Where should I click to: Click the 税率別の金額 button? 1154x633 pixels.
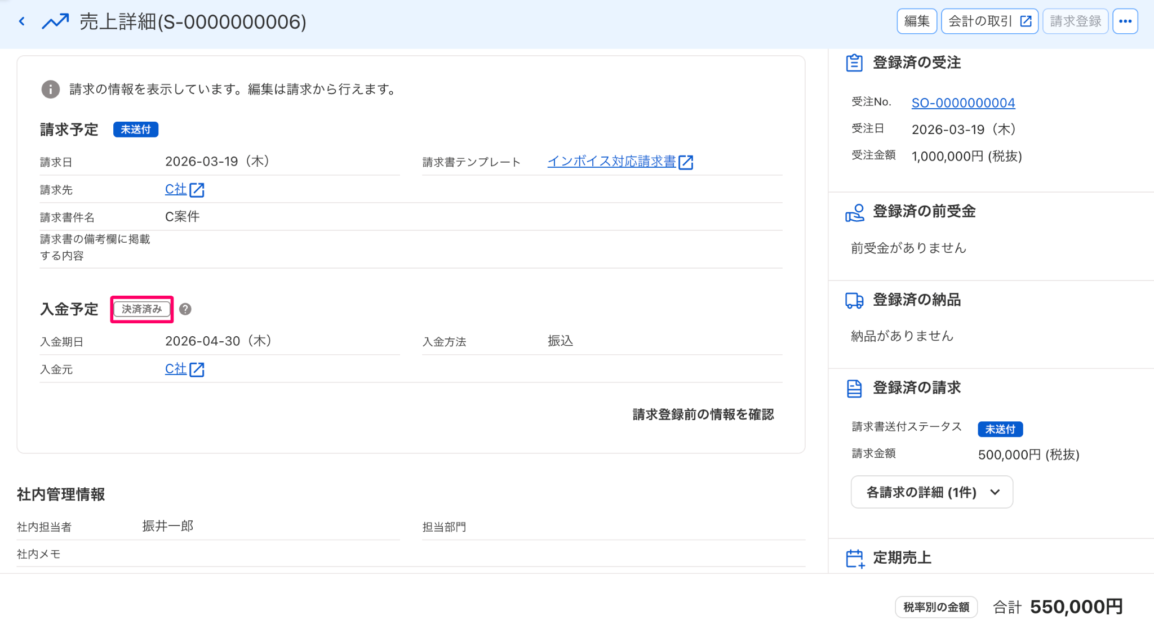click(x=936, y=607)
